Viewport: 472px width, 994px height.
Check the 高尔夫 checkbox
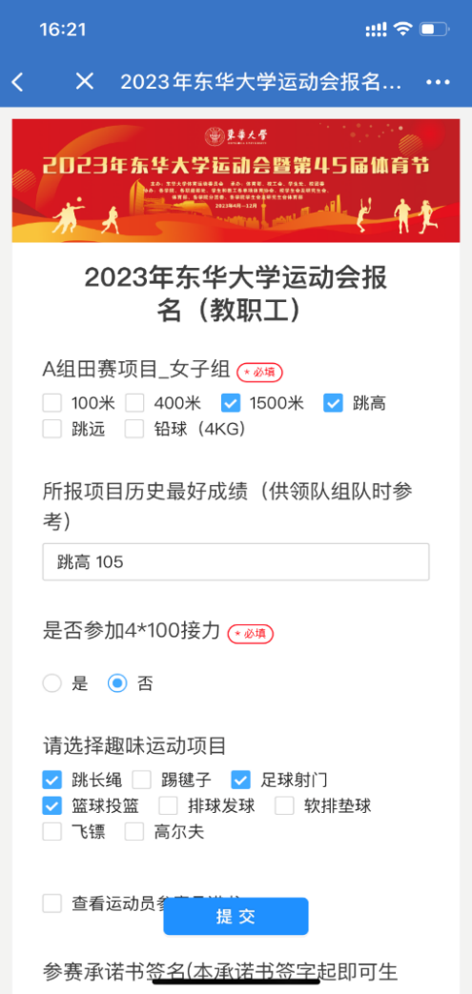[x=134, y=831]
